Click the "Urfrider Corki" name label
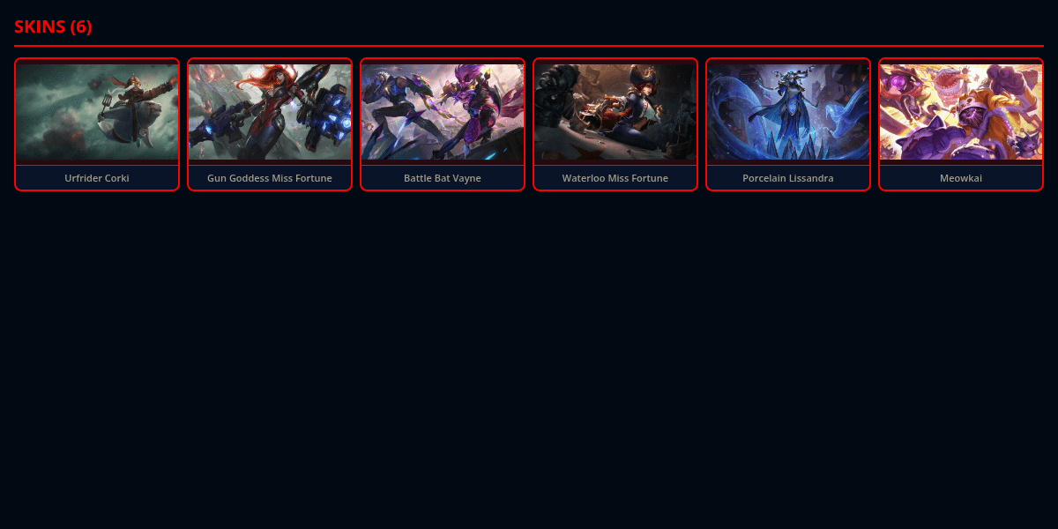 coord(97,178)
